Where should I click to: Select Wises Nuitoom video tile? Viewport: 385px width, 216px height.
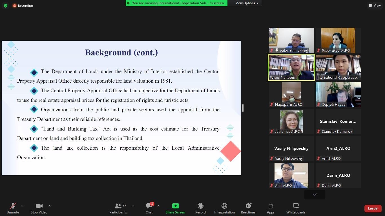coord(291,67)
